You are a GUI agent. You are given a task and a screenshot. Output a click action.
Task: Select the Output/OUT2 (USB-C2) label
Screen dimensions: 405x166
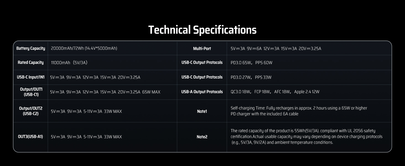tap(30, 111)
